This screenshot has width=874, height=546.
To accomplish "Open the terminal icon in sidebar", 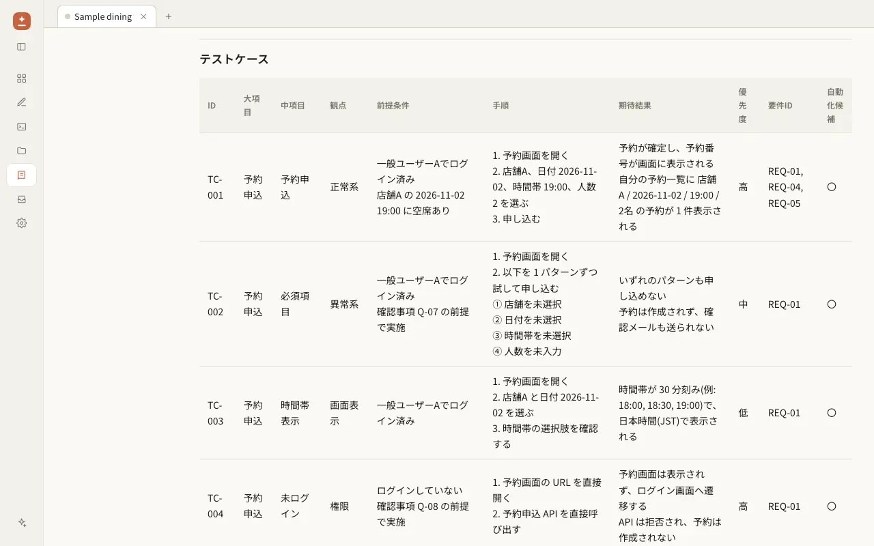I will click(22, 126).
